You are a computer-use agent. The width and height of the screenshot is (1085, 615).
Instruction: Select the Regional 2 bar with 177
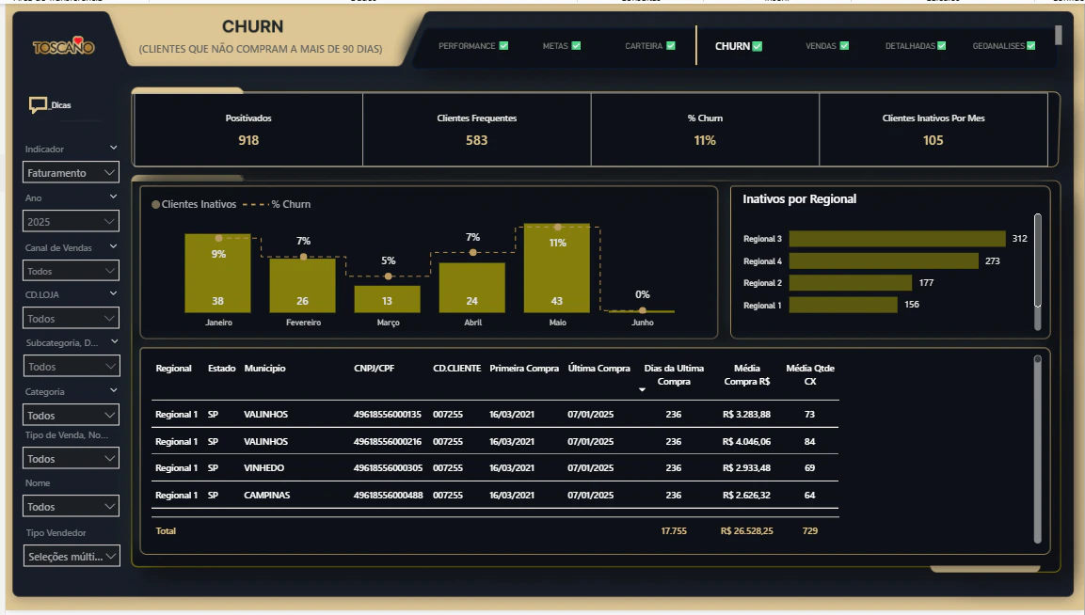(x=851, y=283)
